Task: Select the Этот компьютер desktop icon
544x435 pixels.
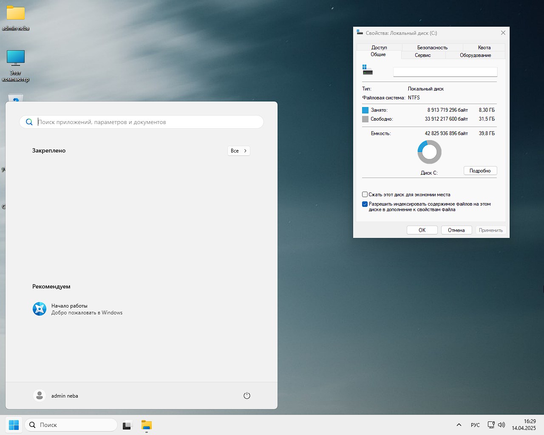Action: [16, 59]
